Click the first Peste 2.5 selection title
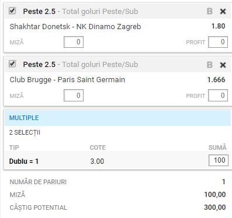 (39, 12)
